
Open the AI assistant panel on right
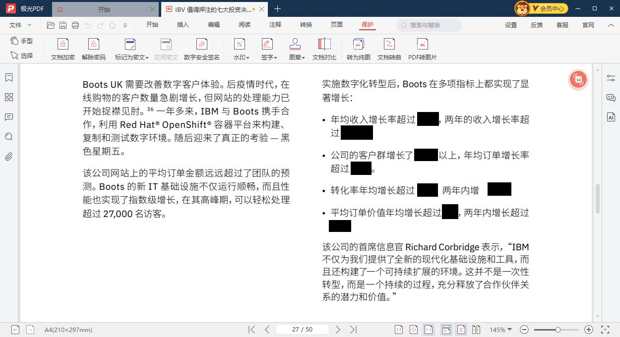(611, 117)
